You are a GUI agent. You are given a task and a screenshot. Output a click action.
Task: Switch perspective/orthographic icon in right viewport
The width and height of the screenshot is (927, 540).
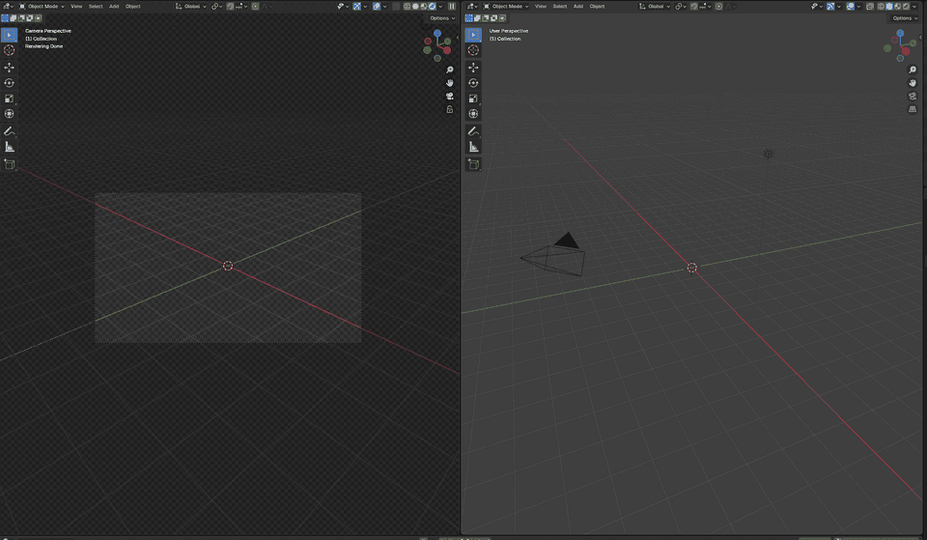pyautogui.click(x=913, y=109)
